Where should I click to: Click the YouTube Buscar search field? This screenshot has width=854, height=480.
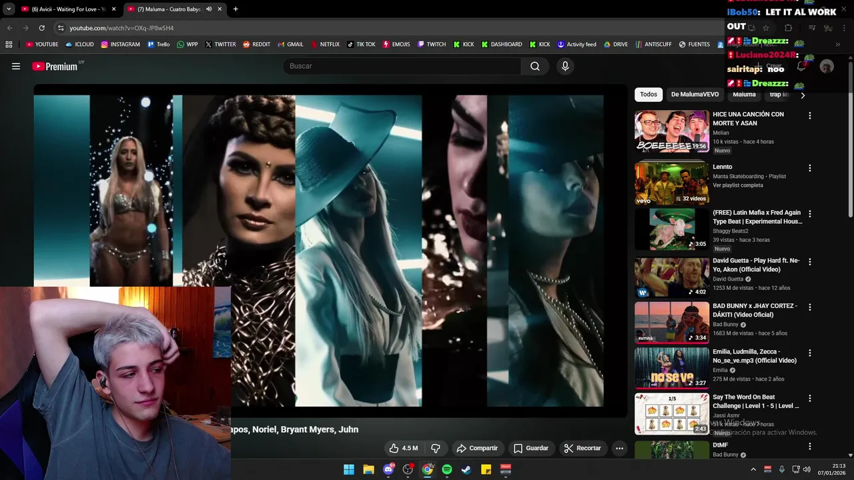point(402,66)
